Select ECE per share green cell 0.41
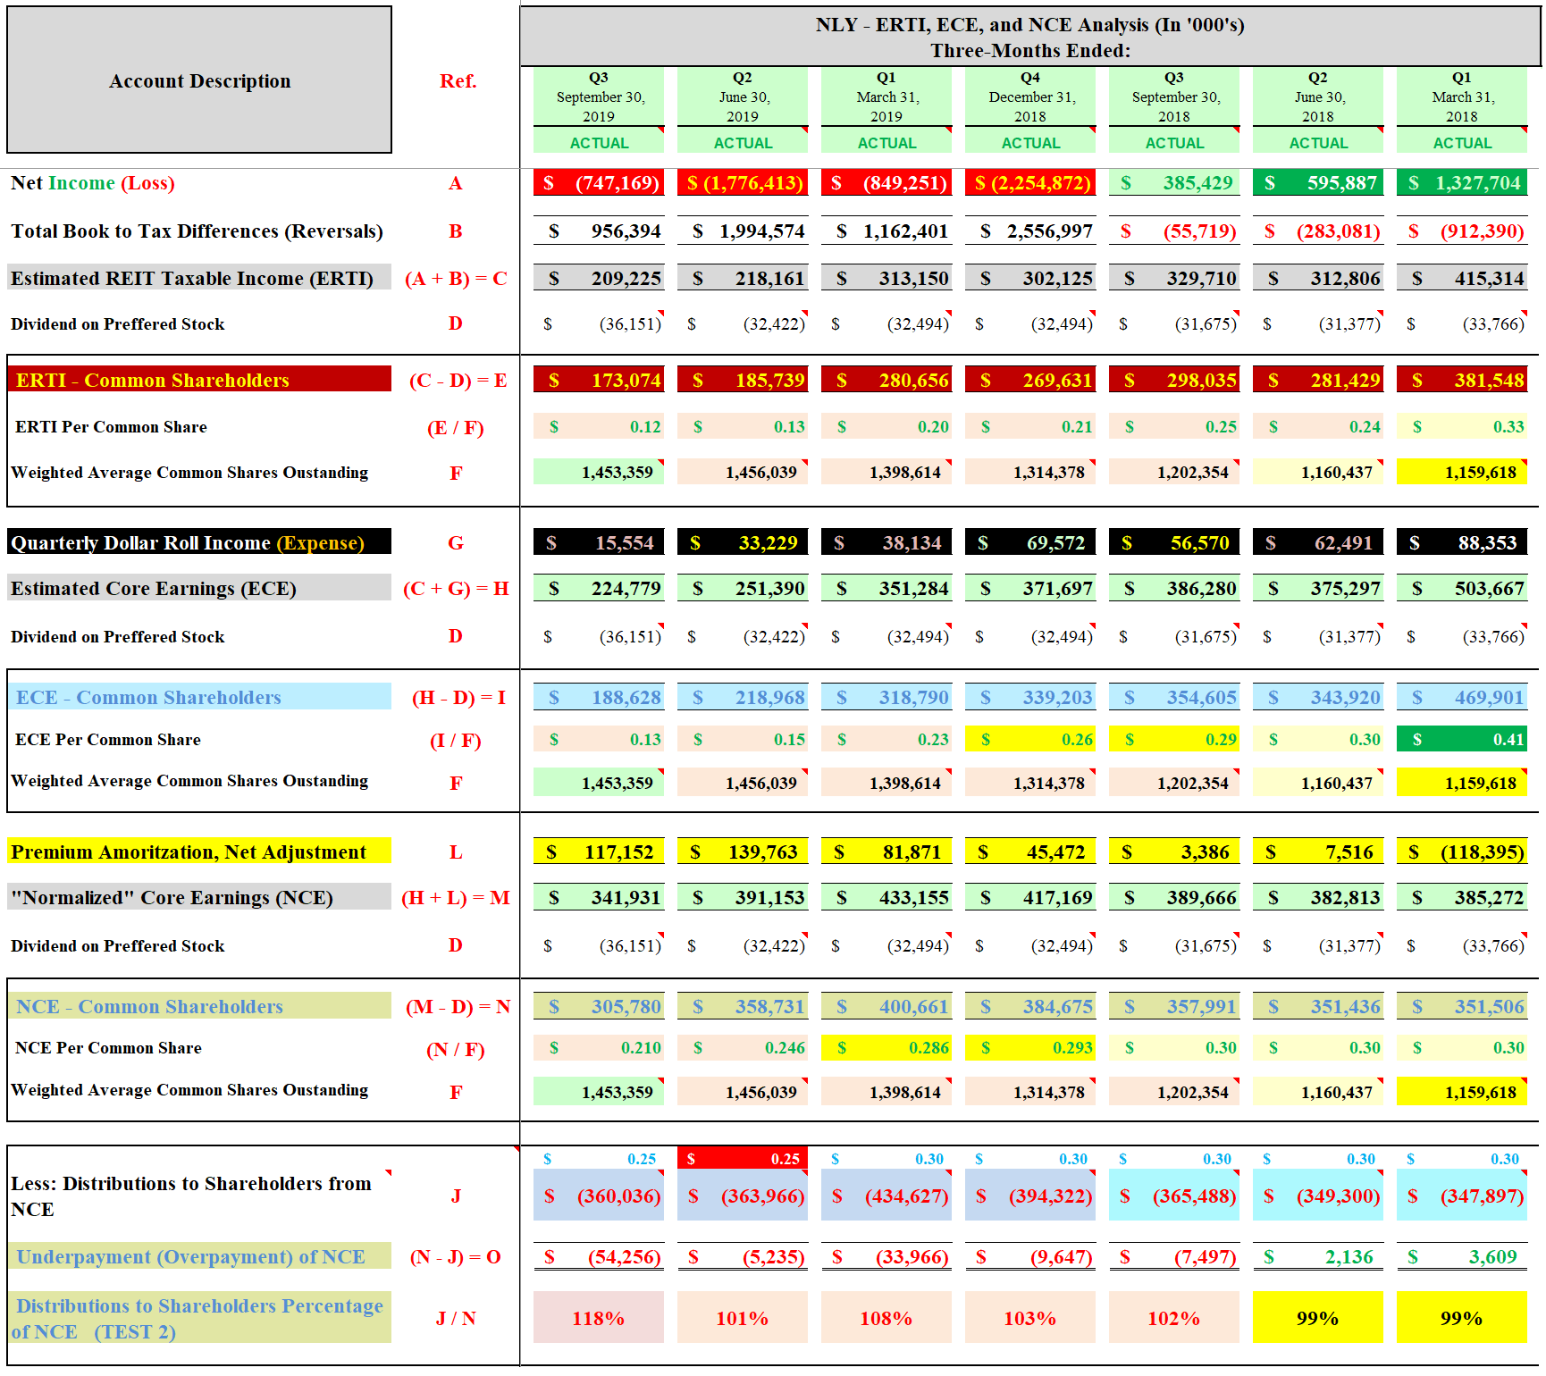This screenshot has height=1376, width=1546. (x=1462, y=740)
